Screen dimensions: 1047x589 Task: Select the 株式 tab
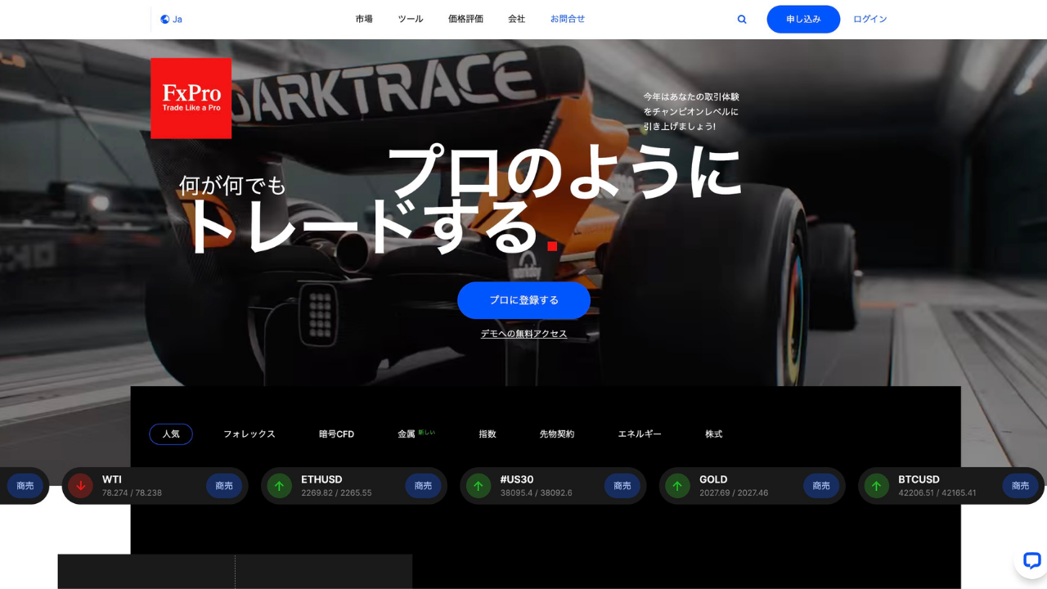(x=714, y=434)
